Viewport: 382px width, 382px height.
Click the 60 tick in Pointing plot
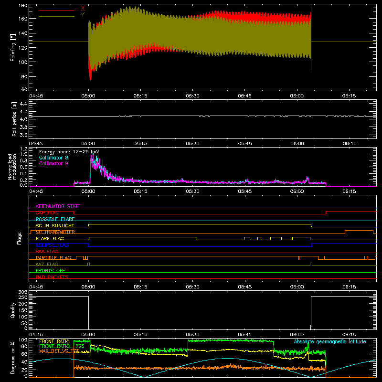24,89
